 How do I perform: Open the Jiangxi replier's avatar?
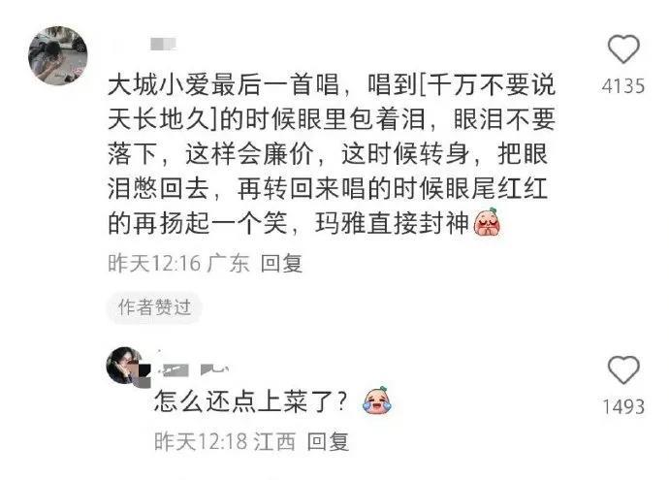pos(128,367)
